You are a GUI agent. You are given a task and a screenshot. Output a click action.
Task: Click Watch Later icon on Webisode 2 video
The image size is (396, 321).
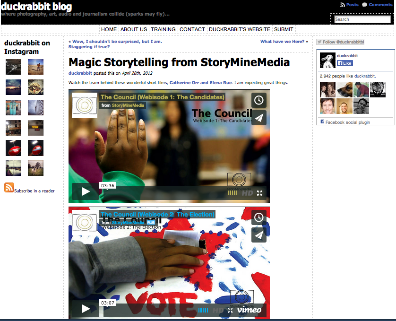259,217
